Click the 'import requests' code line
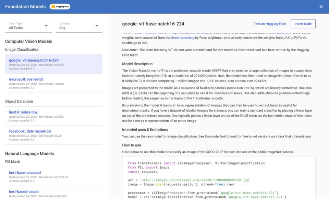329x199 pixels. click(x=143, y=172)
